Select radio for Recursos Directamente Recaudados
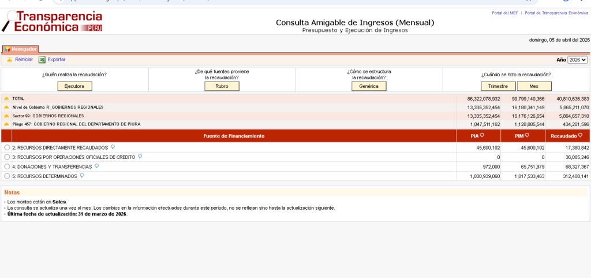This screenshot has height=278, width=591. [7, 148]
